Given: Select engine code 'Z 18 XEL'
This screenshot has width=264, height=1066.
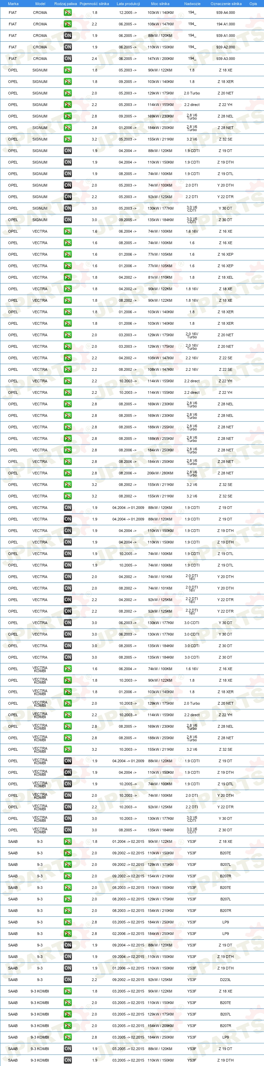Looking at the screenshot, I should pos(226,278).
